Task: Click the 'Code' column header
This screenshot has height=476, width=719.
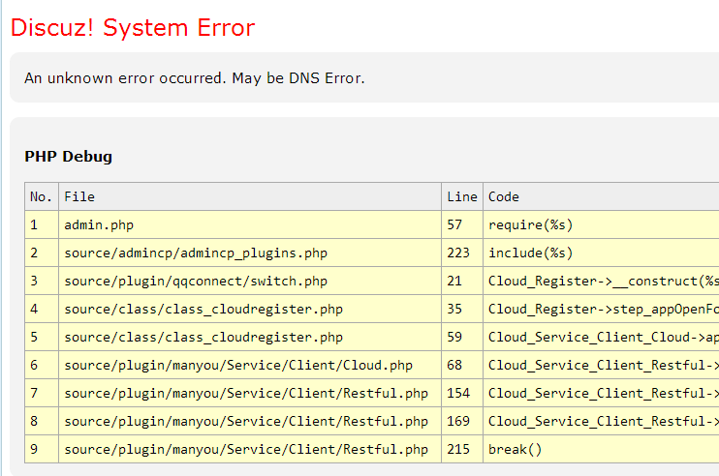Action: (x=601, y=196)
